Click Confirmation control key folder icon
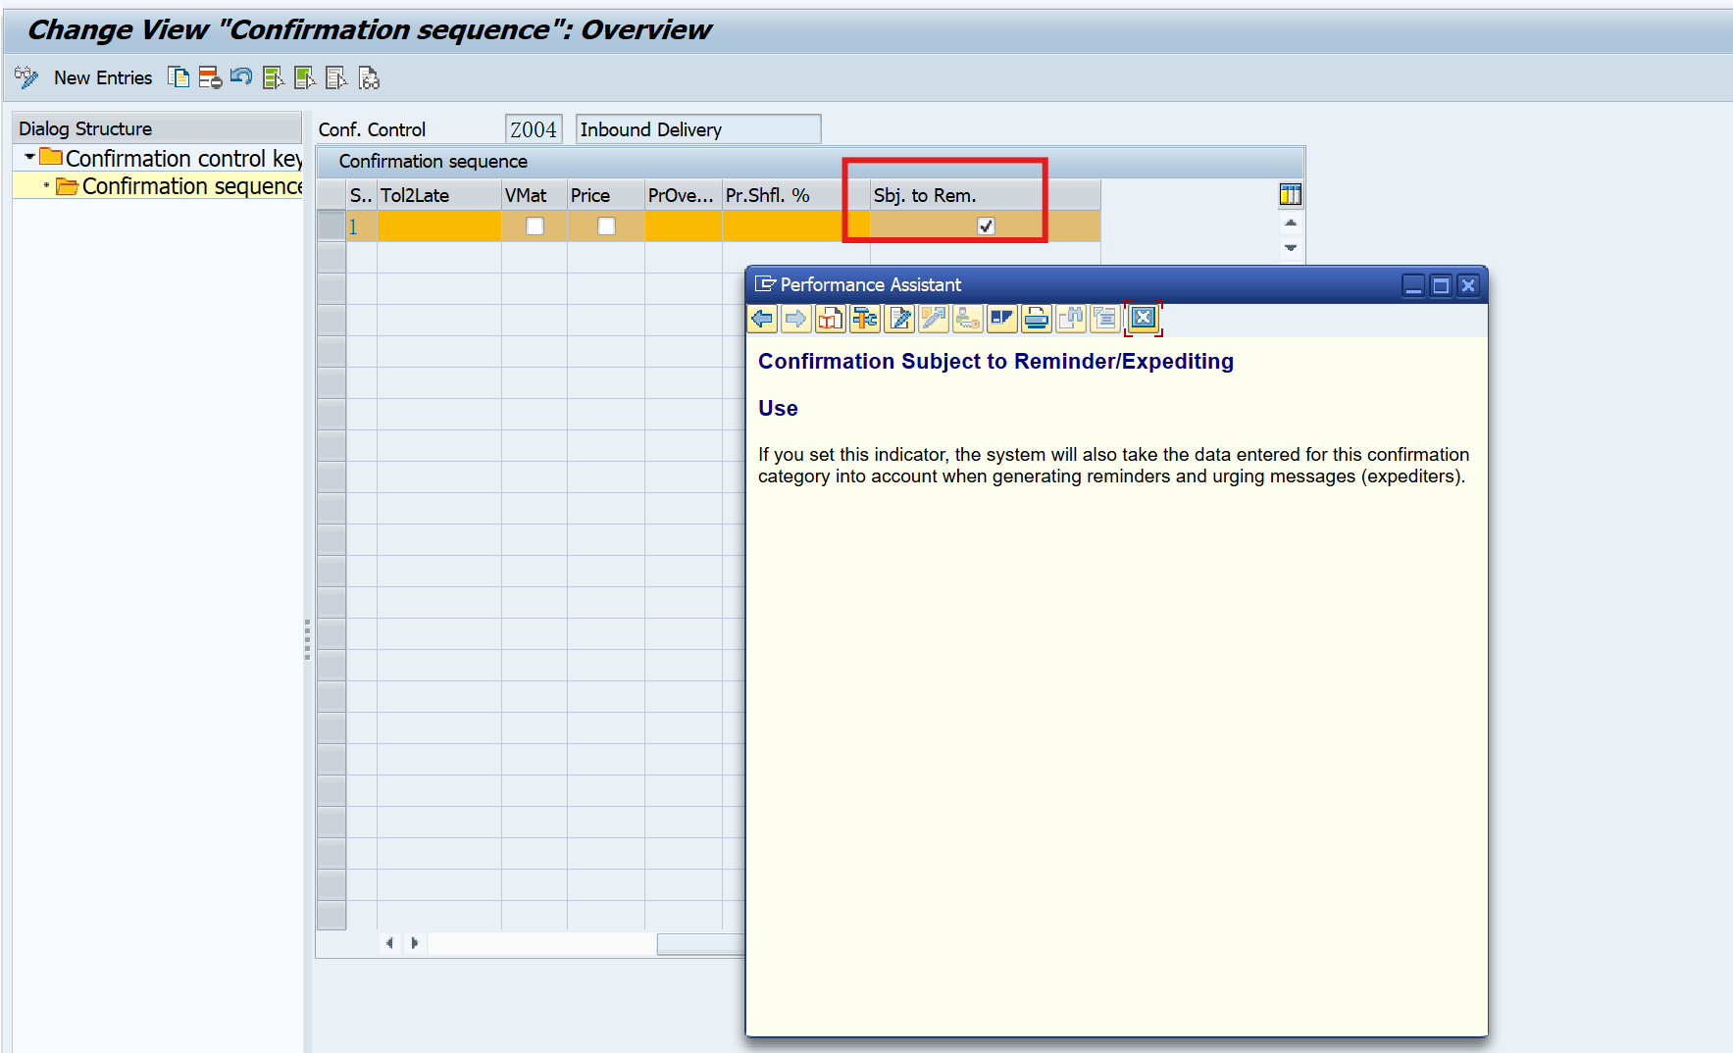The height and width of the screenshot is (1053, 1733). coord(51,157)
